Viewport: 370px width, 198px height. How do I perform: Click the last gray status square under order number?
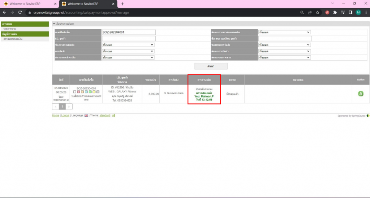coord(98,92)
